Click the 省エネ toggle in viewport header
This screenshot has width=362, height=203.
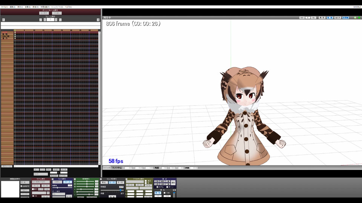point(338,18)
